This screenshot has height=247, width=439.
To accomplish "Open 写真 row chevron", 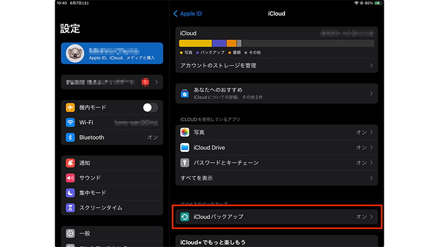I will (x=372, y=132).
